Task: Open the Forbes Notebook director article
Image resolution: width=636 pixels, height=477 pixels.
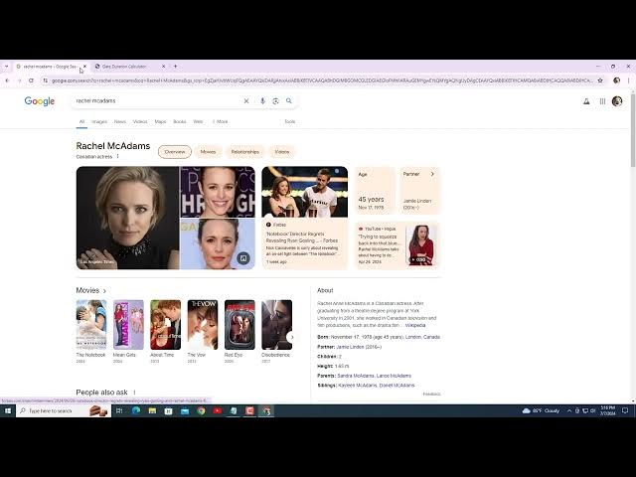Action: tap(305, 218)
